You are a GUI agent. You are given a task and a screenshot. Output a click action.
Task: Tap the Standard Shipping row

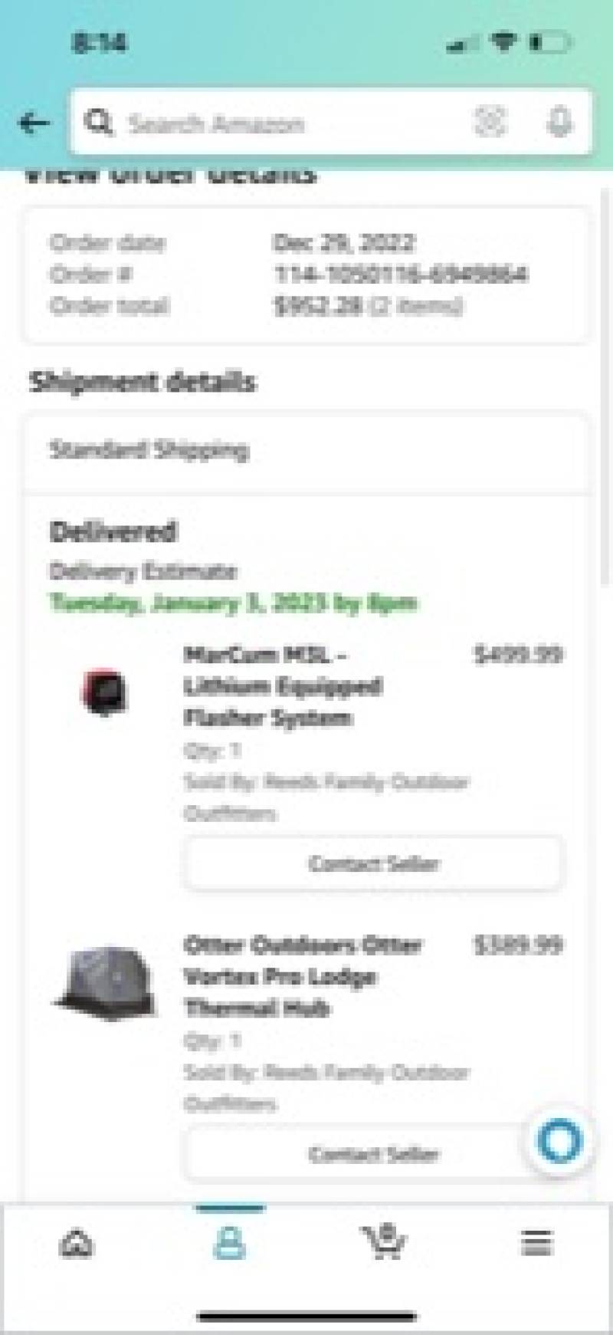[306, 450]
